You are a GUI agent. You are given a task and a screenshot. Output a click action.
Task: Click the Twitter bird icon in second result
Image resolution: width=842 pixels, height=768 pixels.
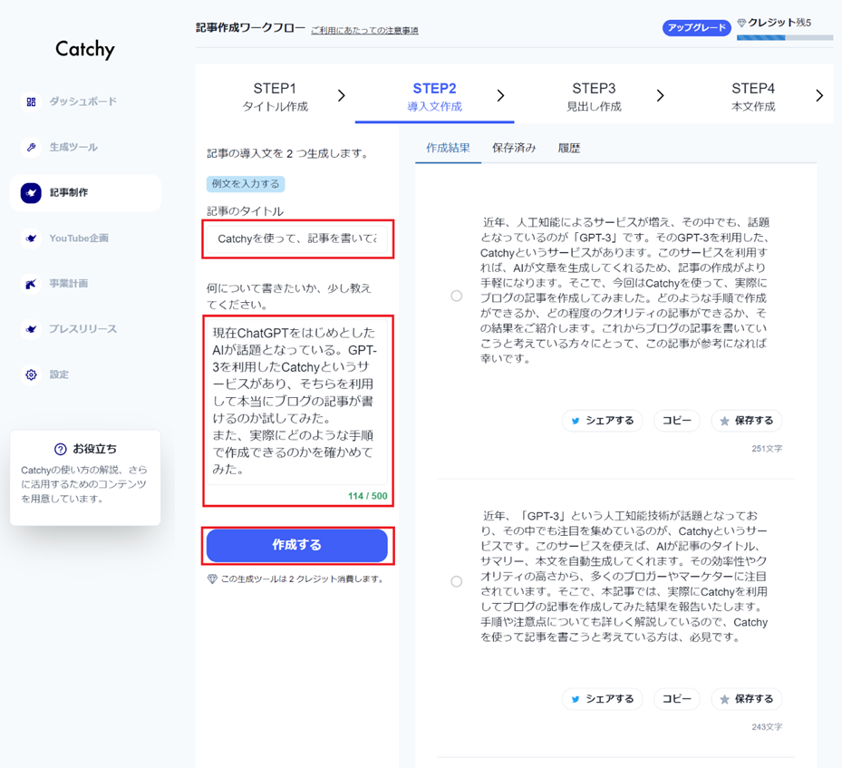tap(576, 699)
